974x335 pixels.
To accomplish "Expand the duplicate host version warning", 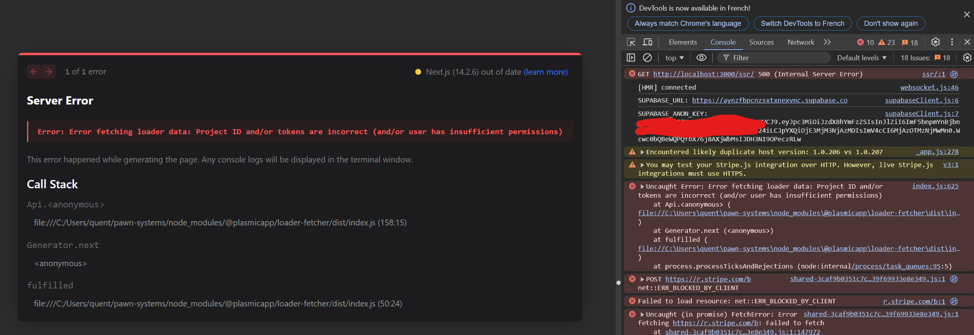I will pos(642,152).
